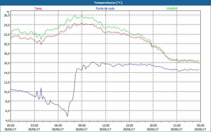
Task: Click the '28/06/17' date under 21:00
Action: [176, 129]
